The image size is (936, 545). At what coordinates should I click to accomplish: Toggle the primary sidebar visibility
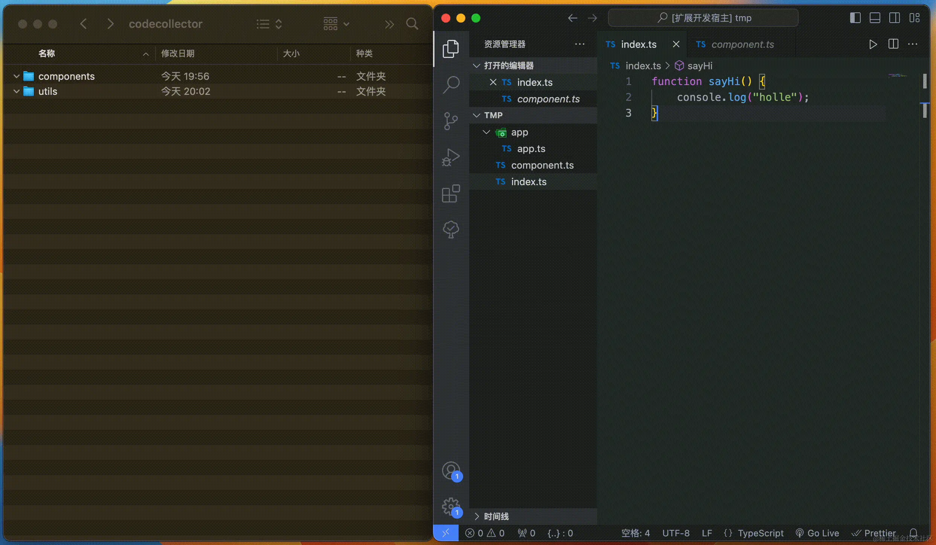pos(855,18)
